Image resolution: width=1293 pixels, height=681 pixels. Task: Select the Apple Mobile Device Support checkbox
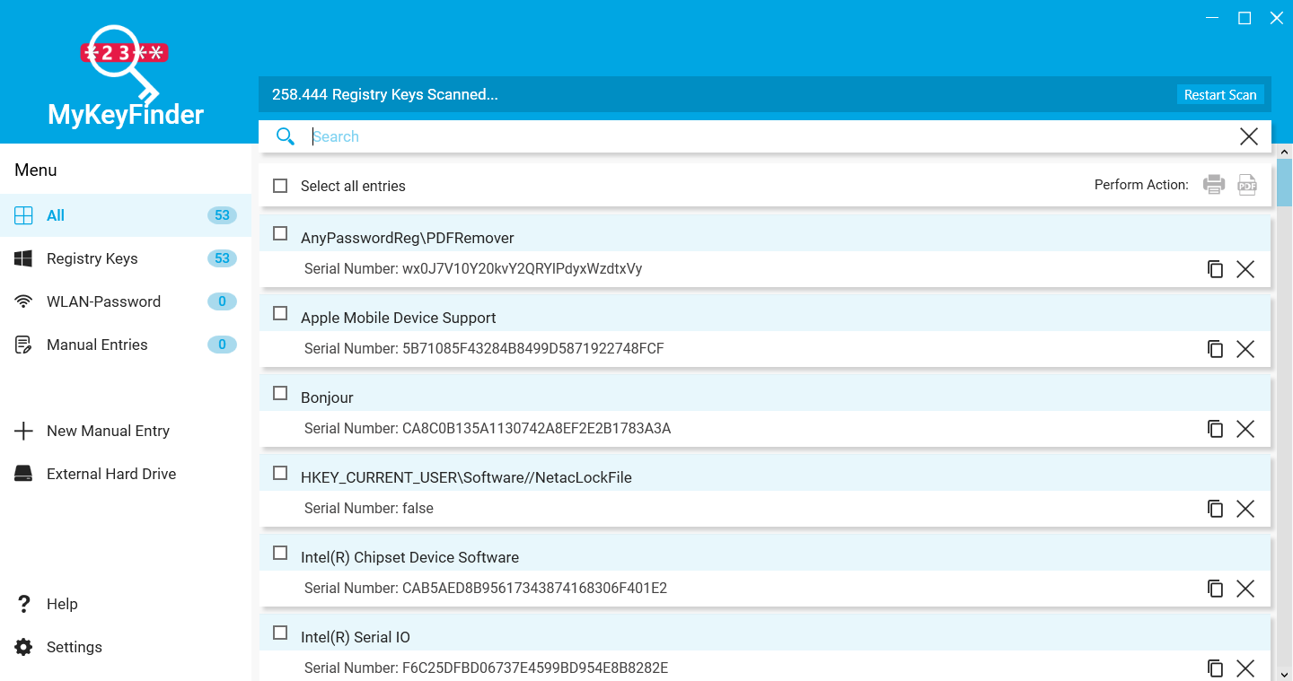tap(280, 313)
